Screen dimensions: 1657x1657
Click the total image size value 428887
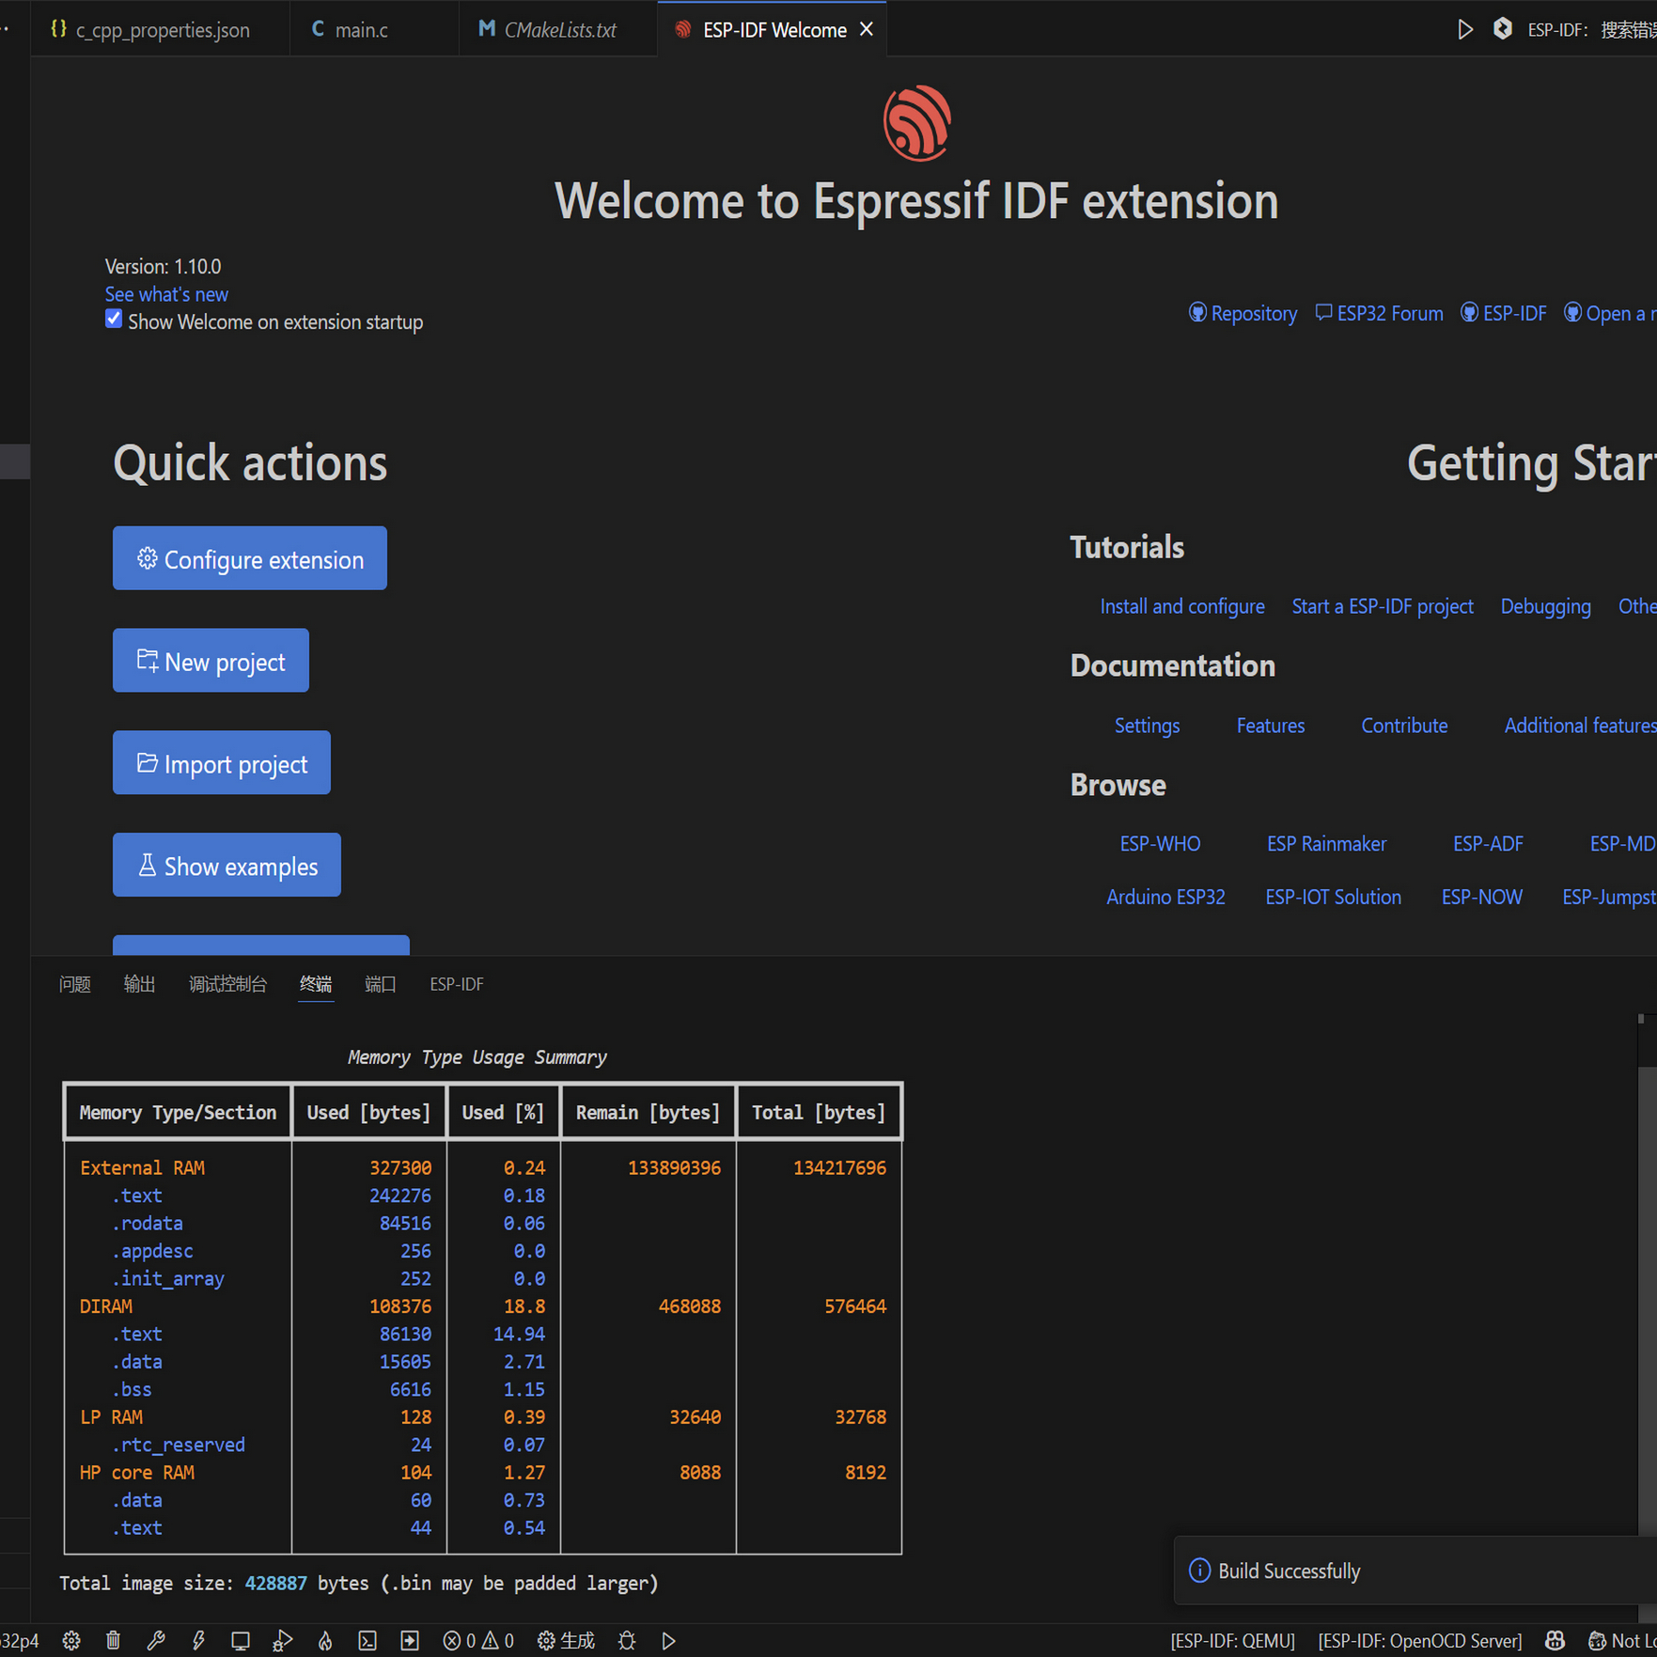coord(275,1584)
